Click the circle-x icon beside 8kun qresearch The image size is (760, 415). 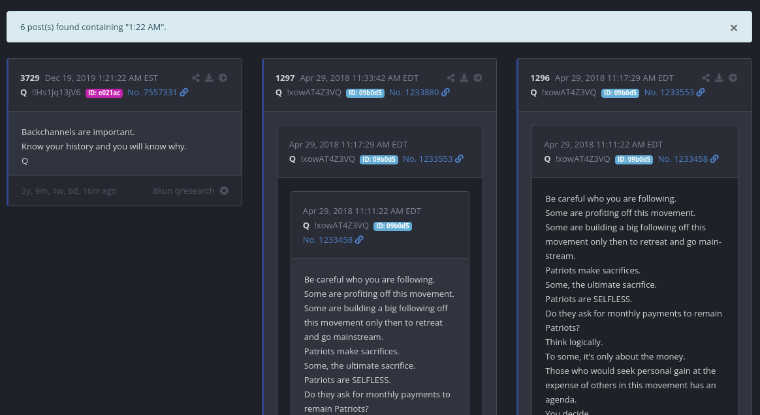pyautogui.click(x=224, y=191)
